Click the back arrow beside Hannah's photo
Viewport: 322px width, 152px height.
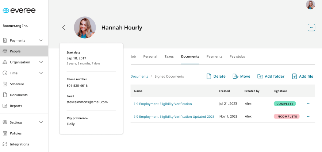tap(64, 28)
